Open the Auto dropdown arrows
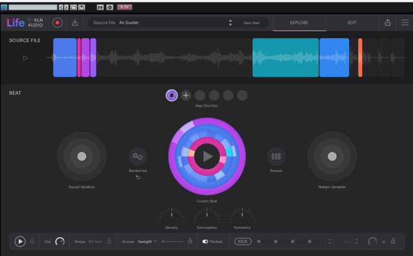413x256 pixels. click(357, 242)
